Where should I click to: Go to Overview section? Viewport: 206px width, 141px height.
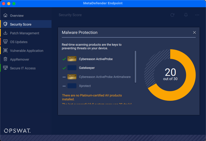[x=26, y=15]
